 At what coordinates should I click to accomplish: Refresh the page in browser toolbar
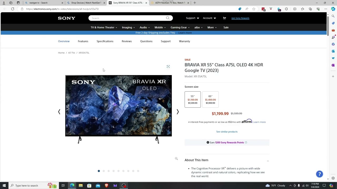[x=12, y=9]
